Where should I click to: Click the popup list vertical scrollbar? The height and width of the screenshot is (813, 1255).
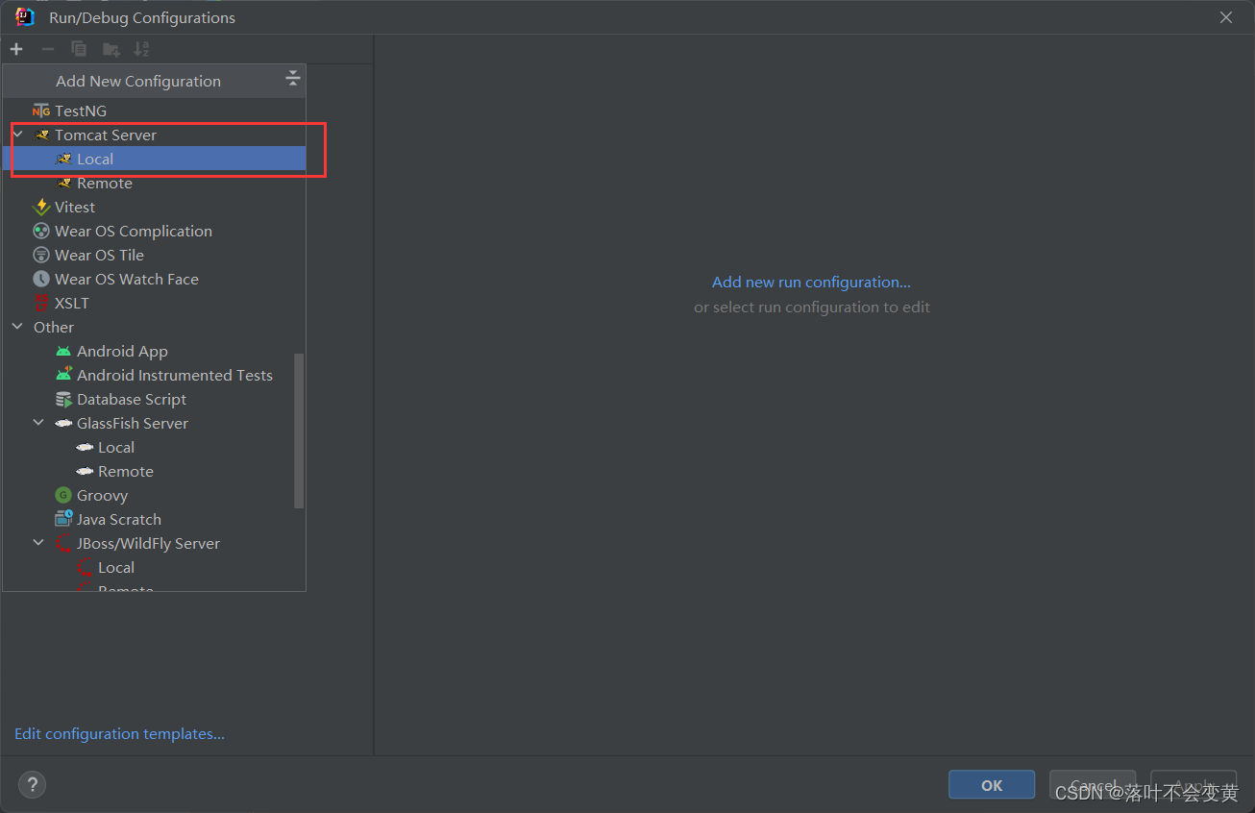(x=299, y=431)
